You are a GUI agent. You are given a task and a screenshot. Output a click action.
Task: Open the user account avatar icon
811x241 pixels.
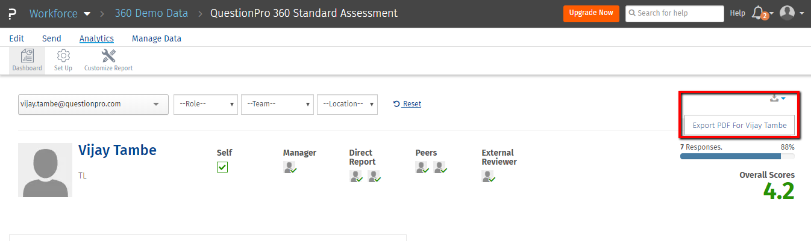787,13
